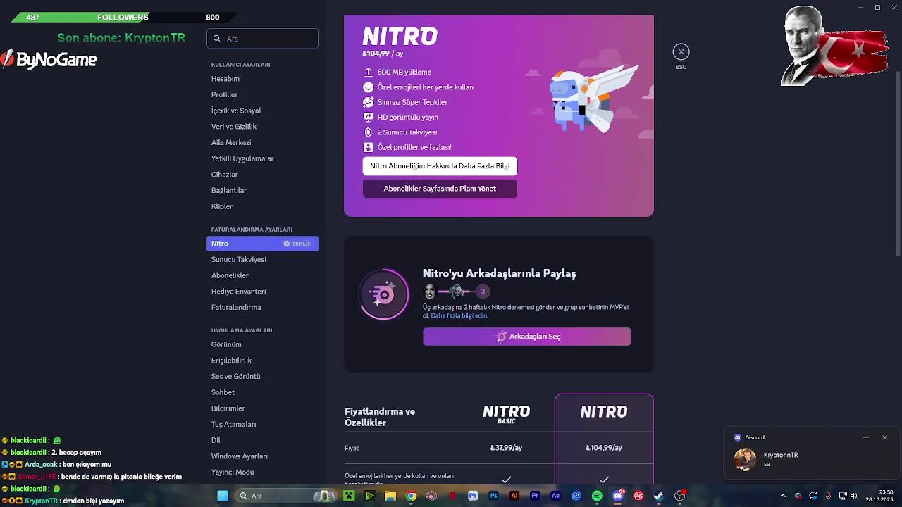Click the boost gem icon beside 2 Sunucu Takviyesi

click(368, 132)
